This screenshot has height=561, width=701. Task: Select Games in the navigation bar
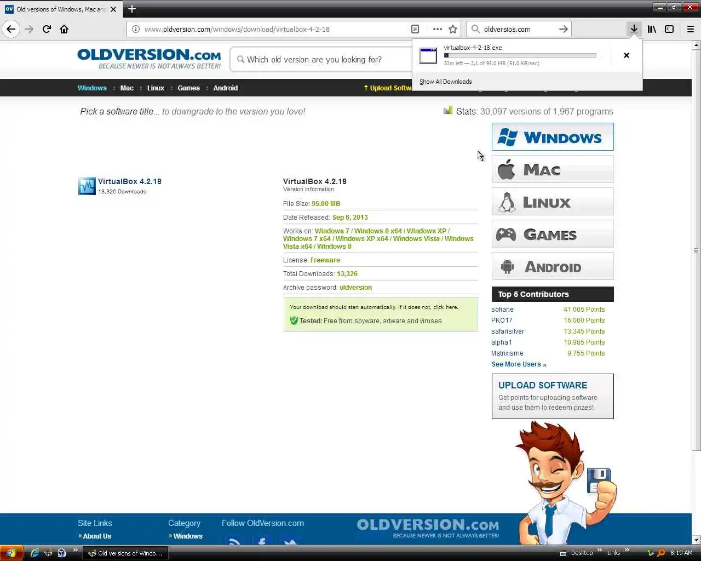point(188,88)
